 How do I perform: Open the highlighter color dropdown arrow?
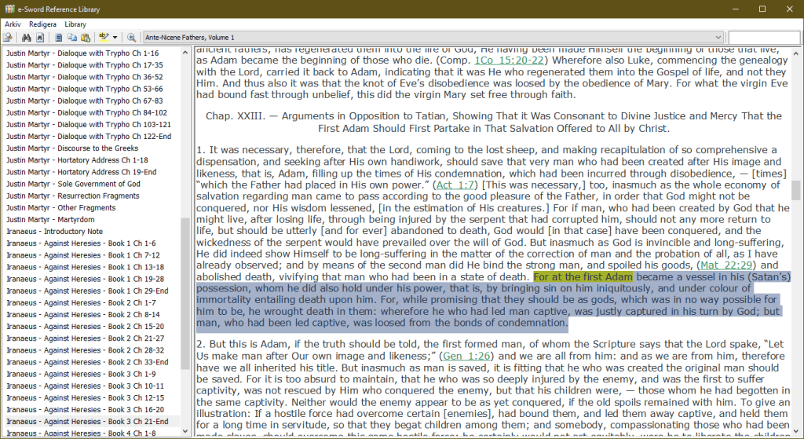[115, 37]
